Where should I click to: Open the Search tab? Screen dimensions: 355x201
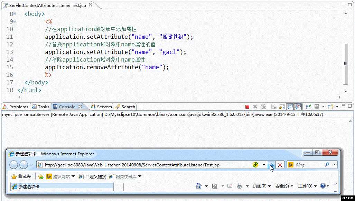(125, 107)
